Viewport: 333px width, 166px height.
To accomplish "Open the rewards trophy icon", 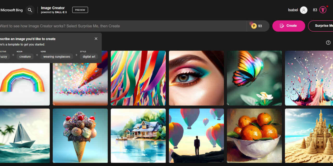I will point(323,10).
